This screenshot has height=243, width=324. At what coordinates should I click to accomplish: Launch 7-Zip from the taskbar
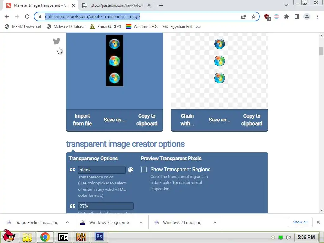click(x=63, y=237)
